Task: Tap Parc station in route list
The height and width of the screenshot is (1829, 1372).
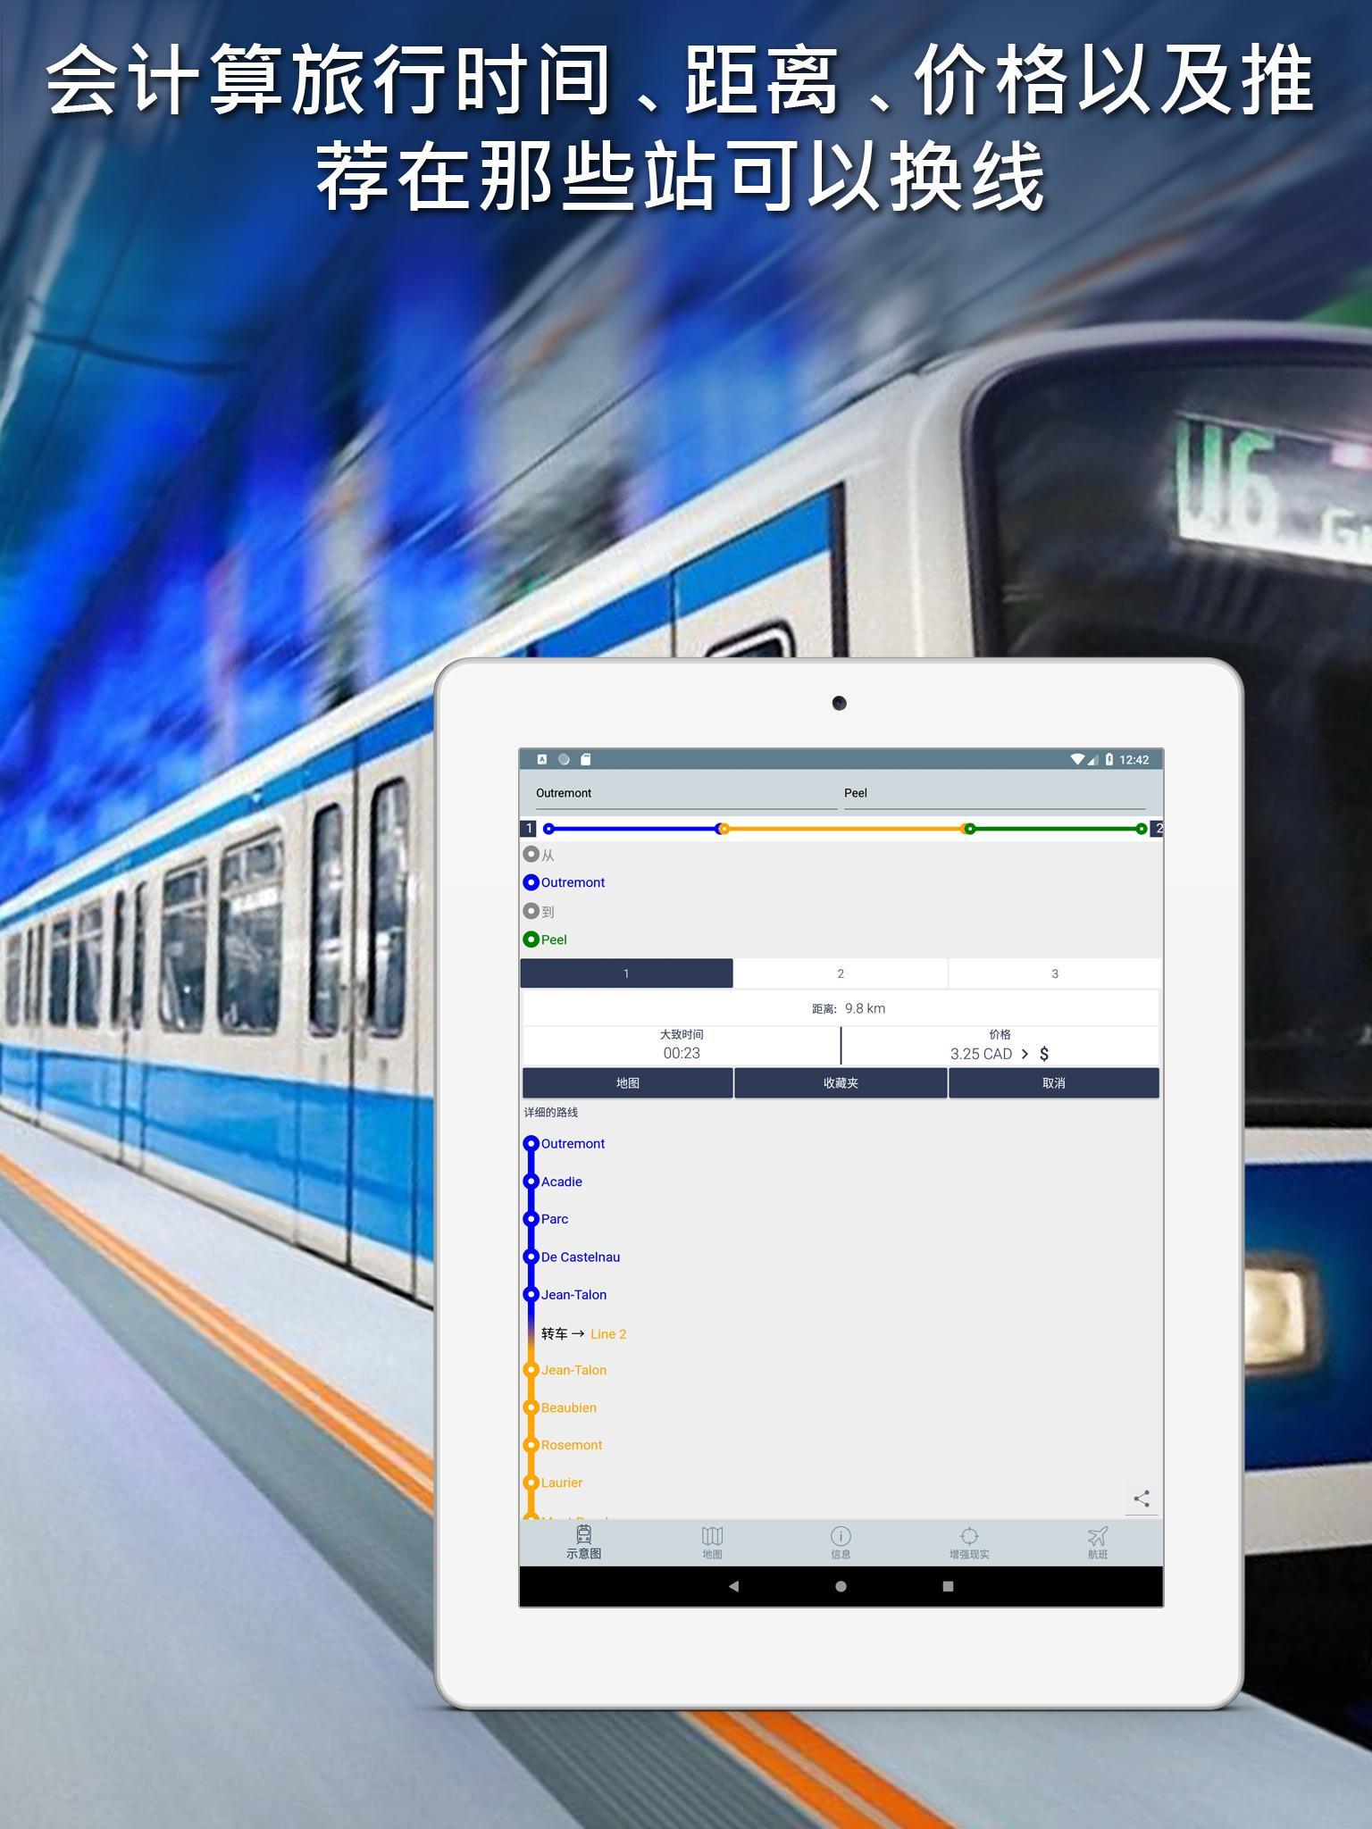Action: point(554,1219)
